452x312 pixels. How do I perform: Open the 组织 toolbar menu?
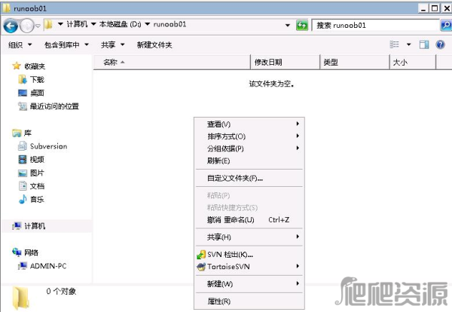(x=20, y=44)
